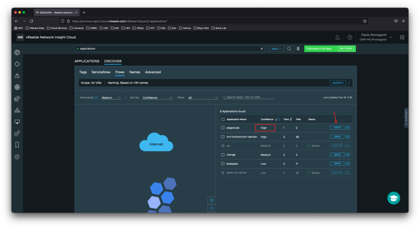This screenshot has height=228, width=420.
Task: Expand the SUPPORT side panel
Action: pos(406,117)
